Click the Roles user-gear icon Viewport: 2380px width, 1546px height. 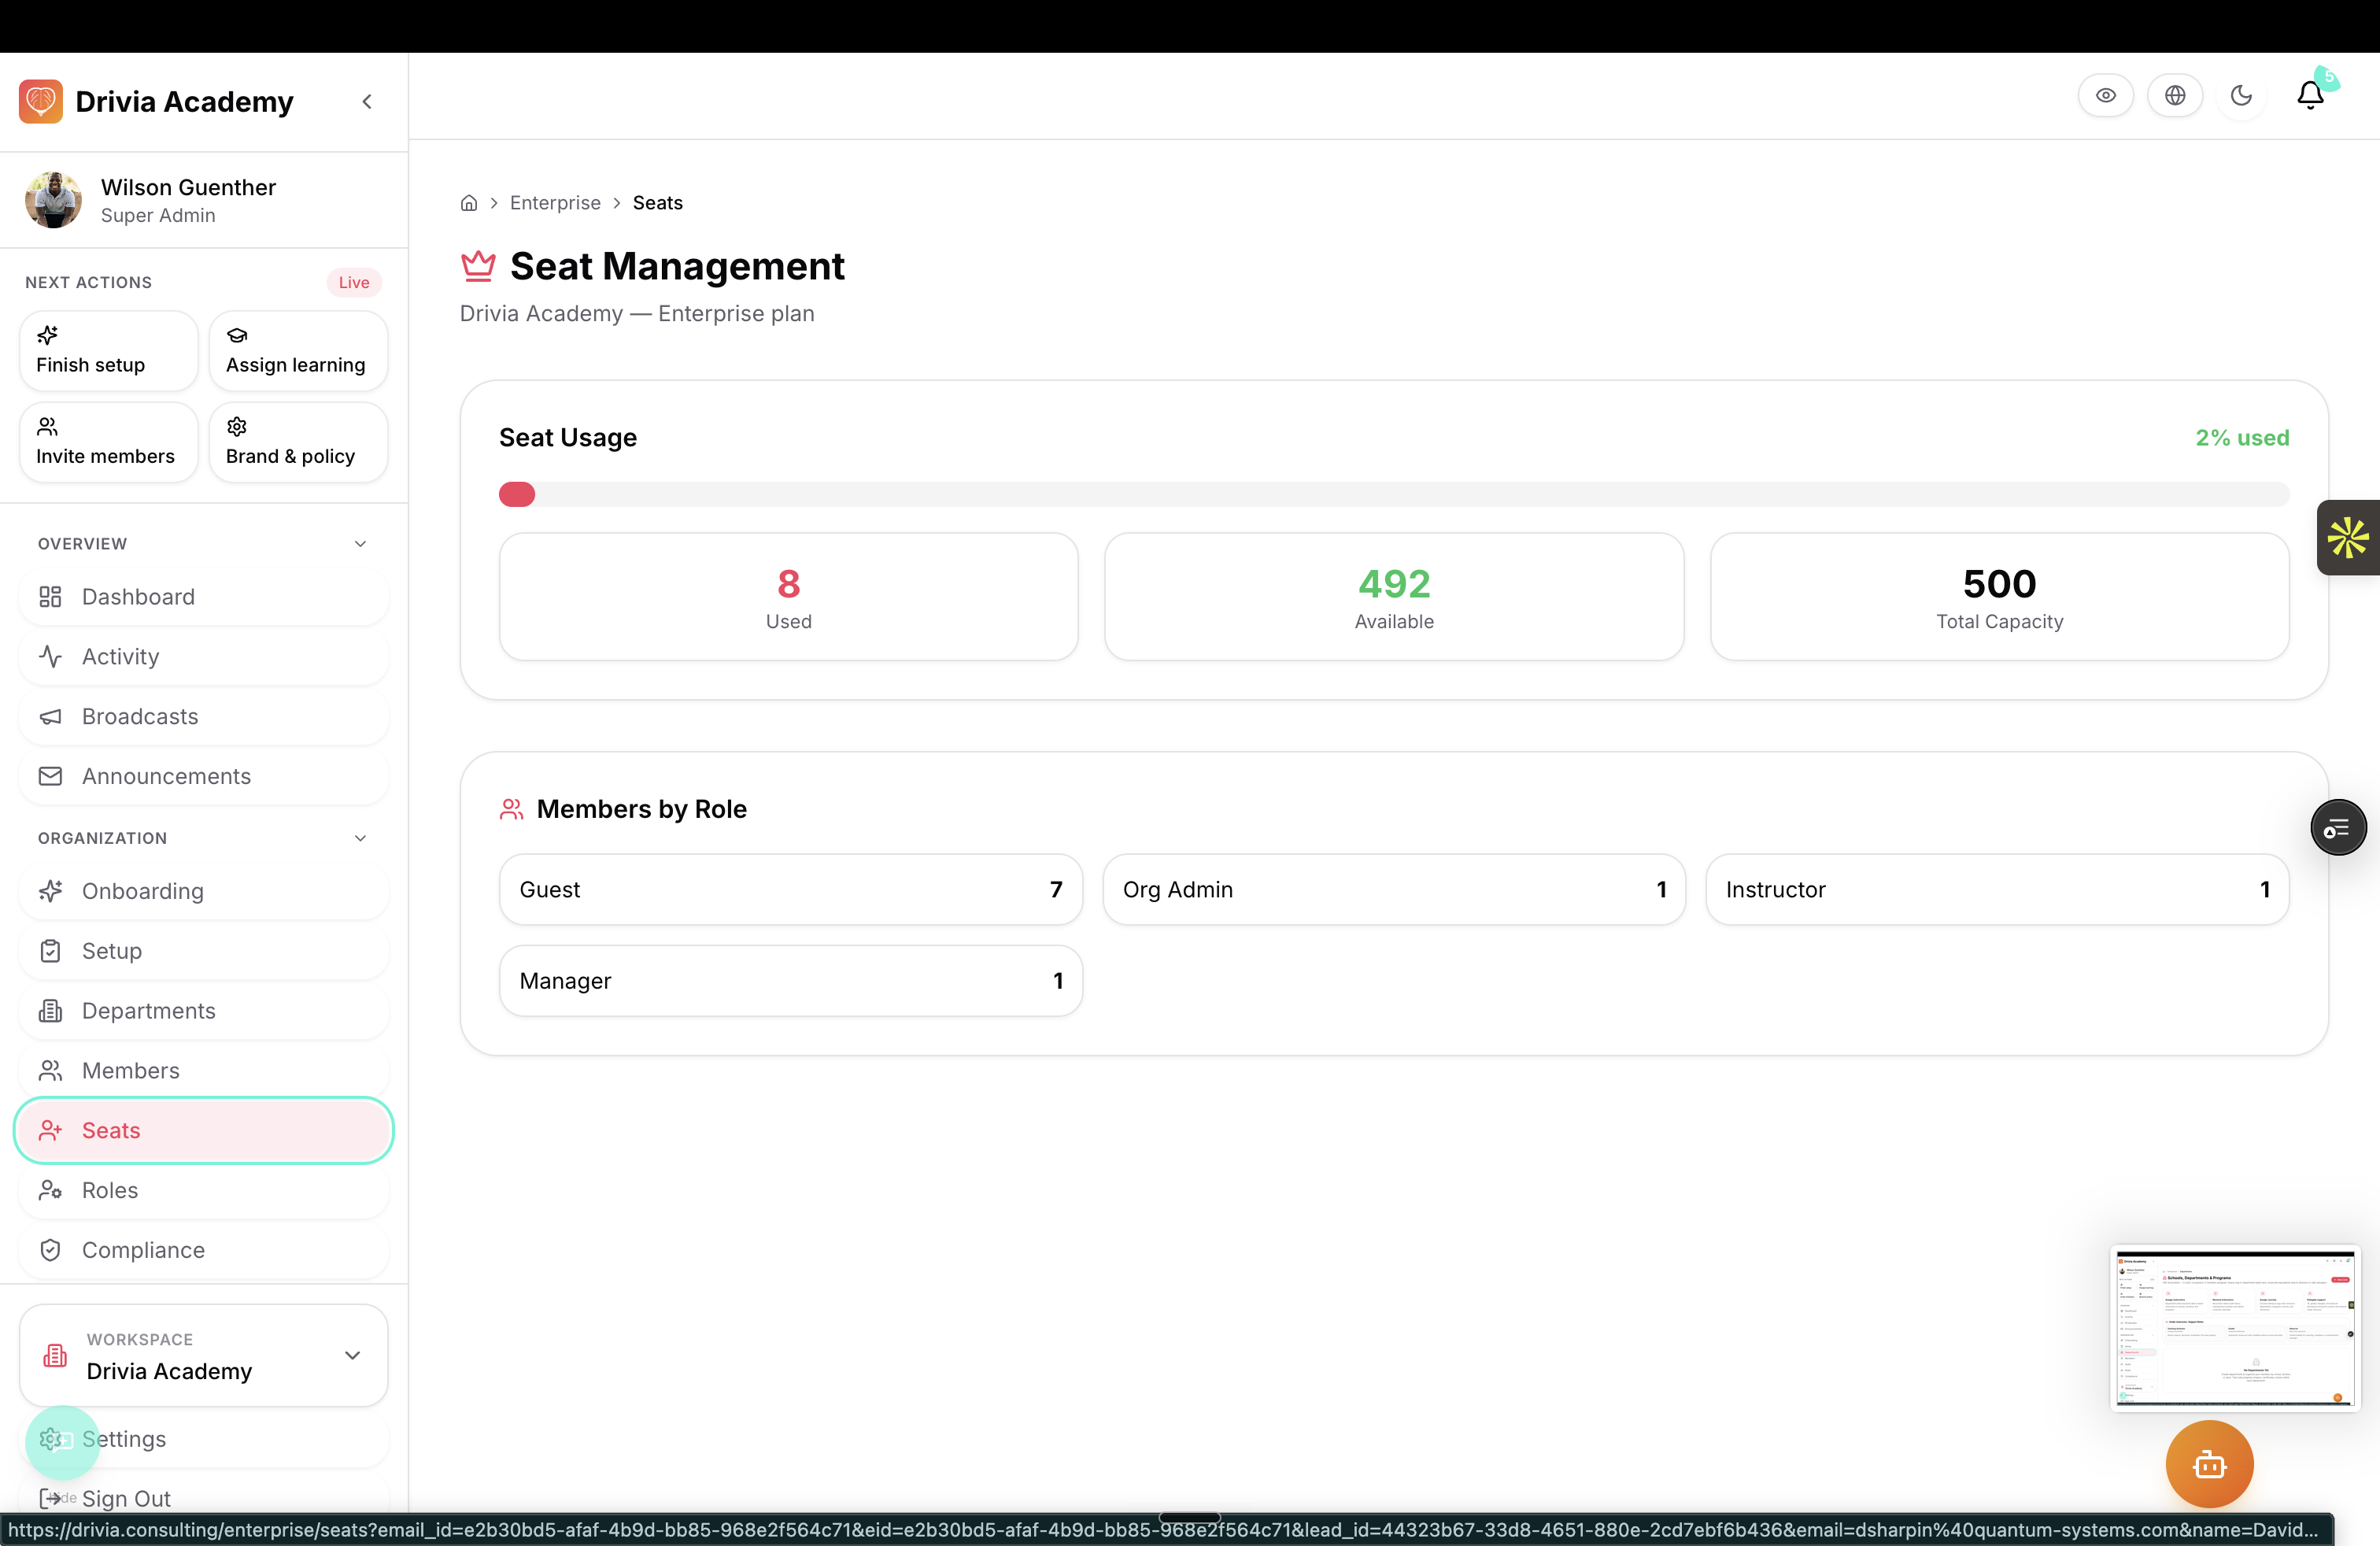pyautogui.click(x=50, y=1190)
